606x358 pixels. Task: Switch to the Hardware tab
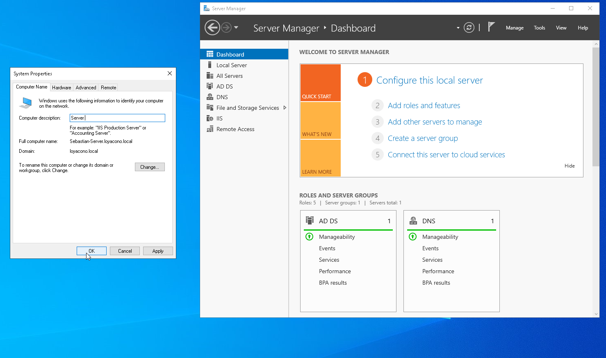point(62,88)
